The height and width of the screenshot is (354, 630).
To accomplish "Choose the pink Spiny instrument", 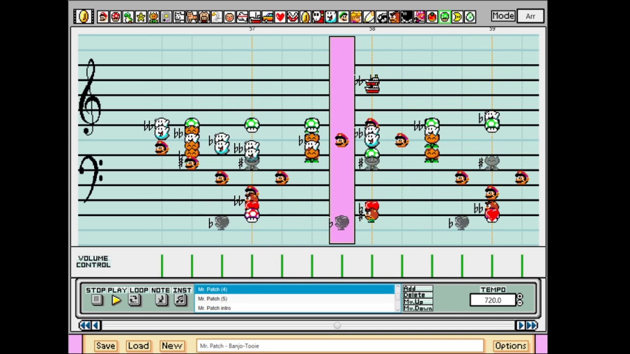I will click(x=419, y=17).
